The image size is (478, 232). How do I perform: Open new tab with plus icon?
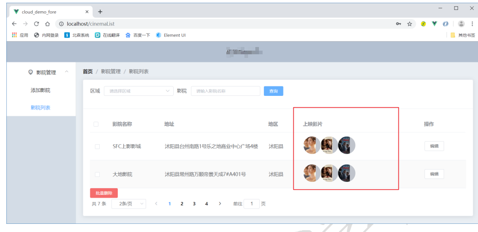click(100, 12)
